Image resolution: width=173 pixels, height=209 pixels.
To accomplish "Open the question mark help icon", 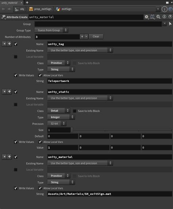I will click(170, 17).
